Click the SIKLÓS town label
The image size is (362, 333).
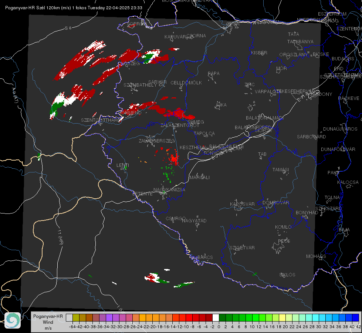(287, 275)
